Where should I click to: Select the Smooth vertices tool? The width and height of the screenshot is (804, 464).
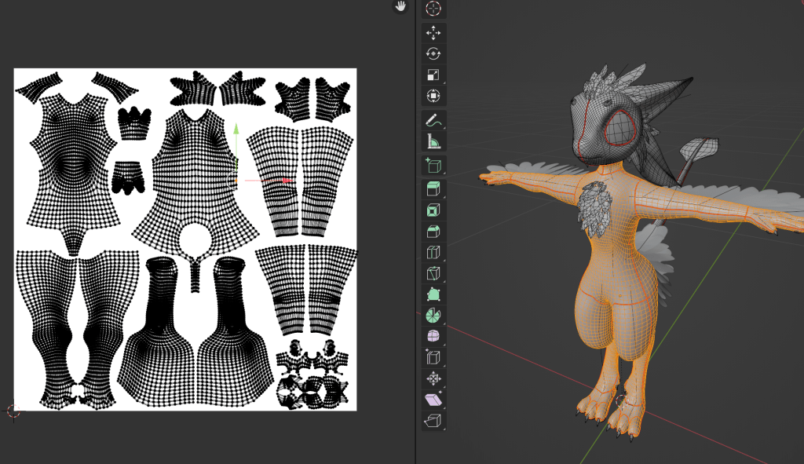click(433, 337)
